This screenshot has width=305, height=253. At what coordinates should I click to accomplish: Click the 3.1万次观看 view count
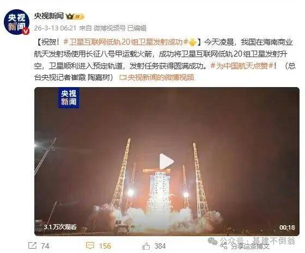60,227
